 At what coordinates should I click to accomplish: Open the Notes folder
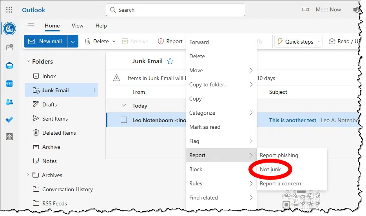coord(62,161)
